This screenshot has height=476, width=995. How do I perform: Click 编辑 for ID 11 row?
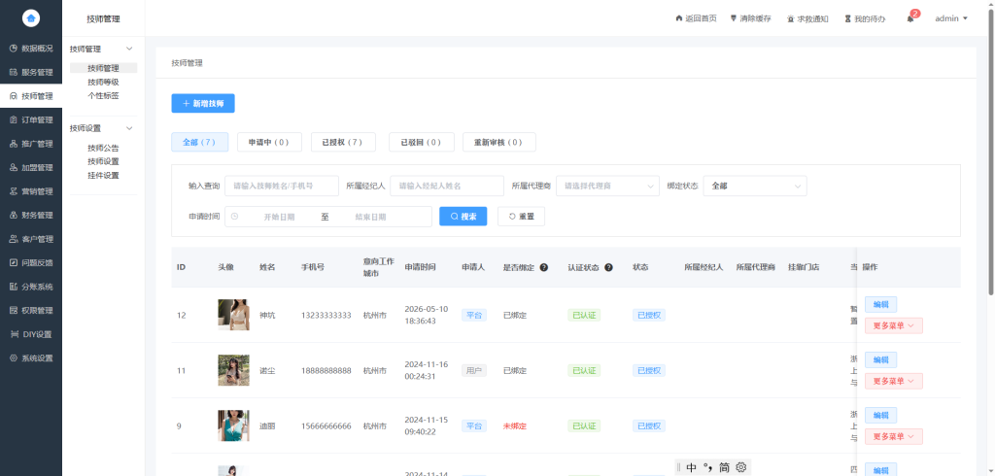coord(880,359)
